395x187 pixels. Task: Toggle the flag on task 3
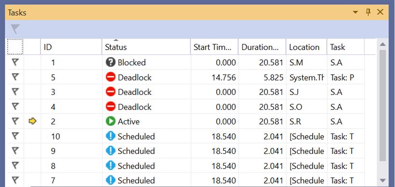pos(15,92)
